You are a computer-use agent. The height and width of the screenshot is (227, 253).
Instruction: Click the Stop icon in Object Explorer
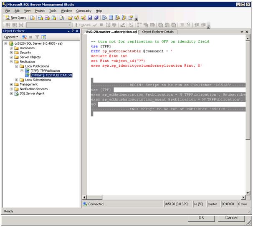coord(30,37)
